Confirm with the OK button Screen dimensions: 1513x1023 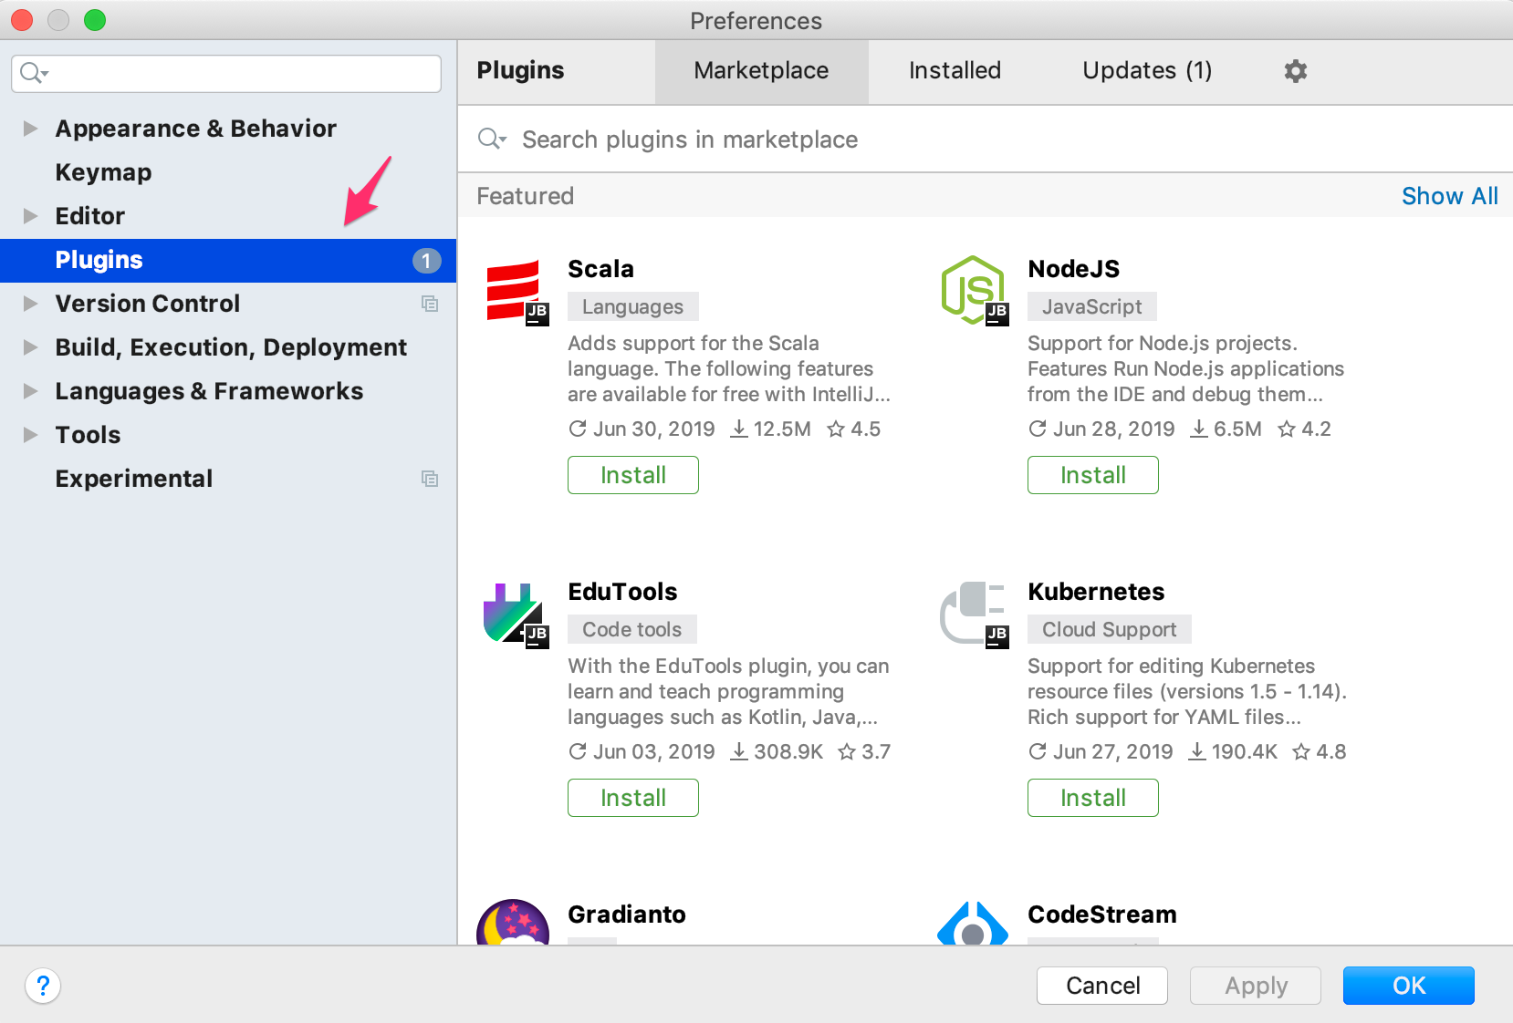1409,986
